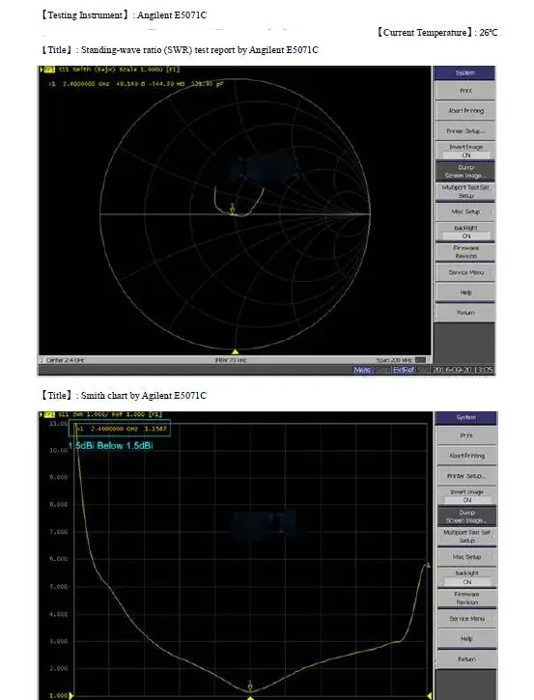Click the IFBW 70 kHz readout

pos(231,360)
